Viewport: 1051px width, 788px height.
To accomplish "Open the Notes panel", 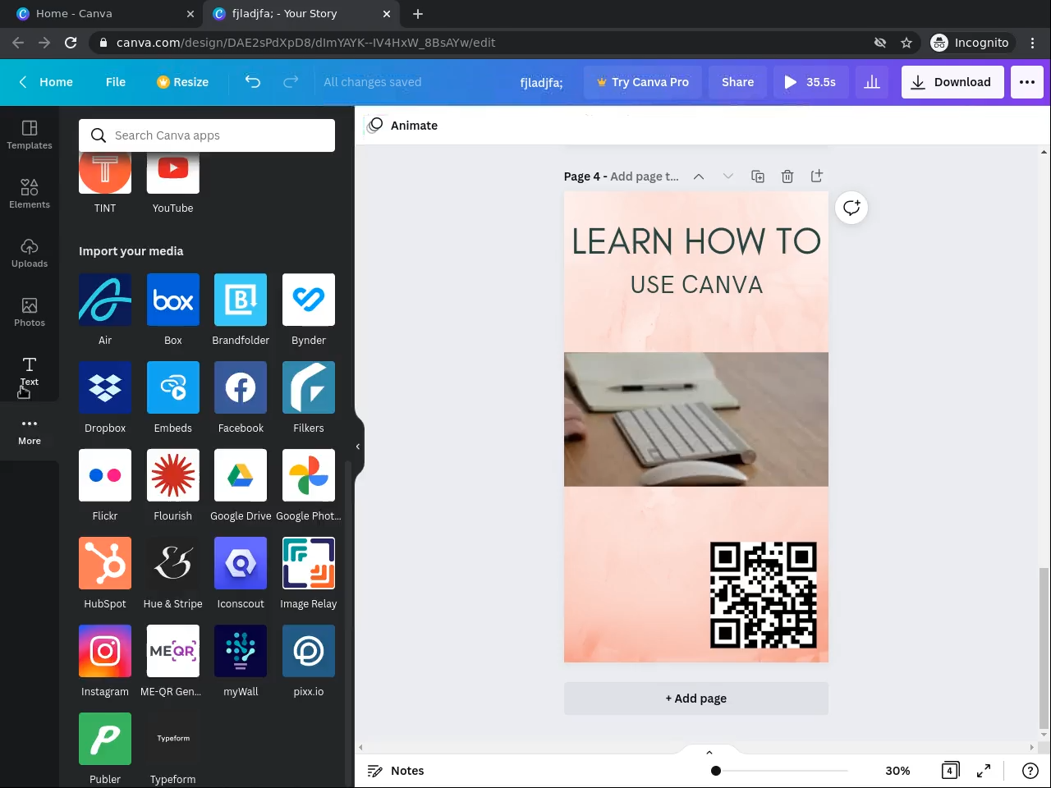I will click(x=396, y=771).
